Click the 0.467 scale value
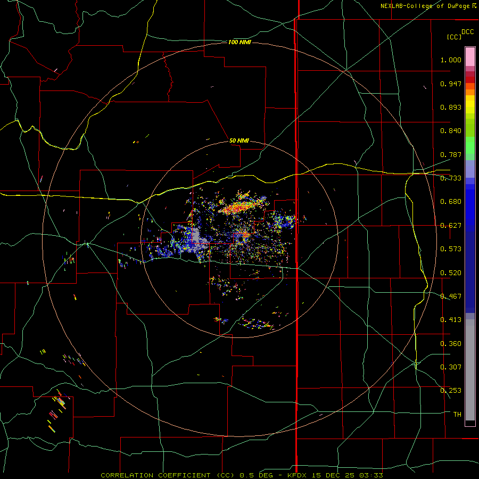Image resolution: width=479 pixels, height=479 pixels. click(451, 296)
